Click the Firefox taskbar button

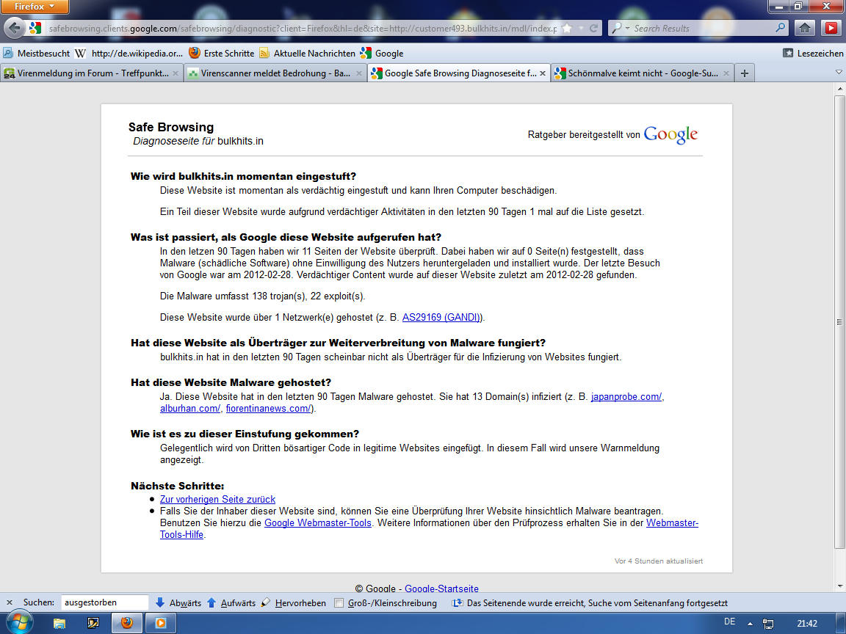127,624
